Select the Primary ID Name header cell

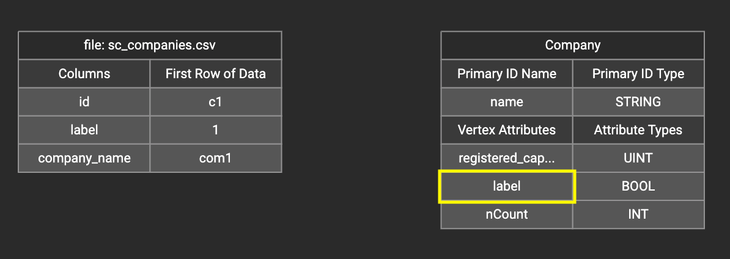pyautogui.click(x=507, y=74)
